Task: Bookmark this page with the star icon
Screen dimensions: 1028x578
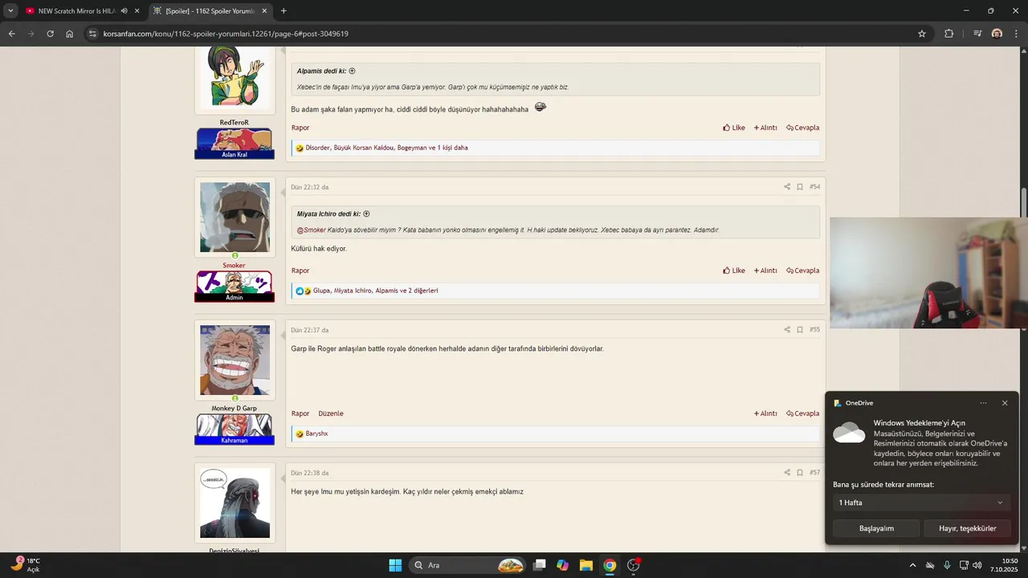Action: click(922, 34)
